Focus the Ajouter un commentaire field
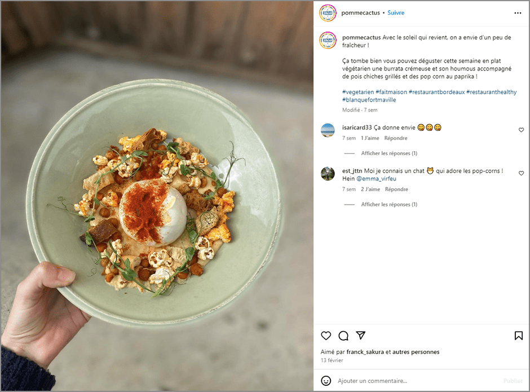 (417, 381)
